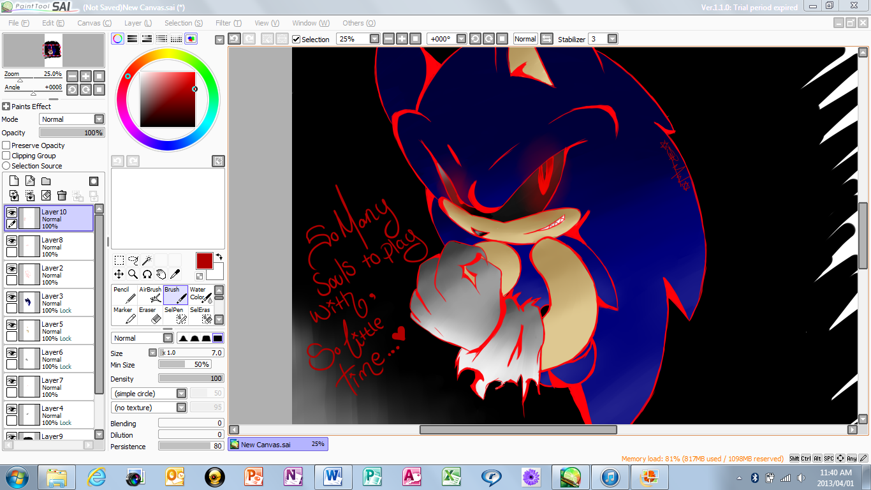Zoom out using navigator minus button
The image size is (871, 490).
tap(72, 75)
